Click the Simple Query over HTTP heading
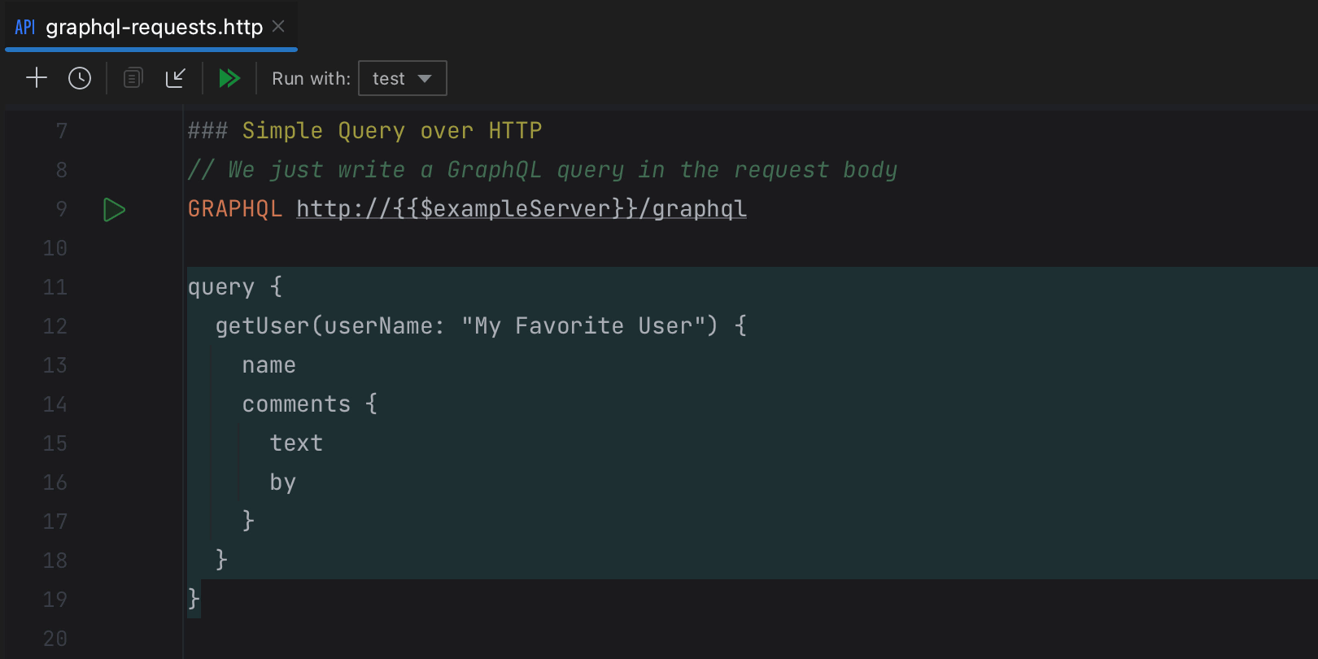The width and height of the screenshot is (1318, 659). click(391, 131)
